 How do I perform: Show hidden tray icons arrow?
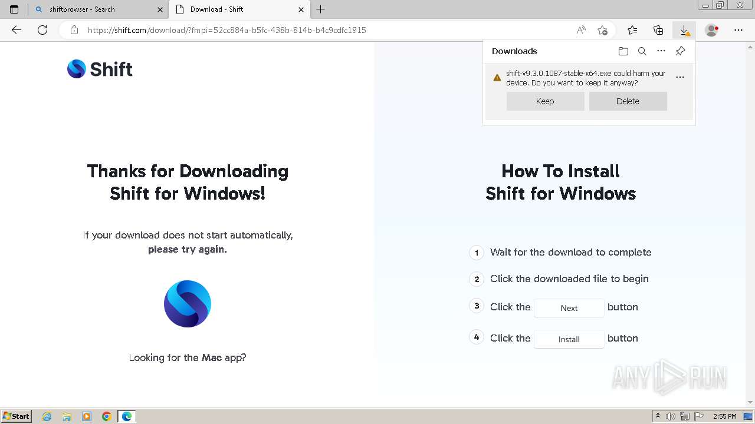point(658,416)
